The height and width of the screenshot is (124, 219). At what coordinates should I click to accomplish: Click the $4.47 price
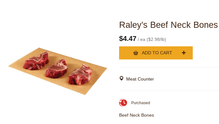point(128,39)
